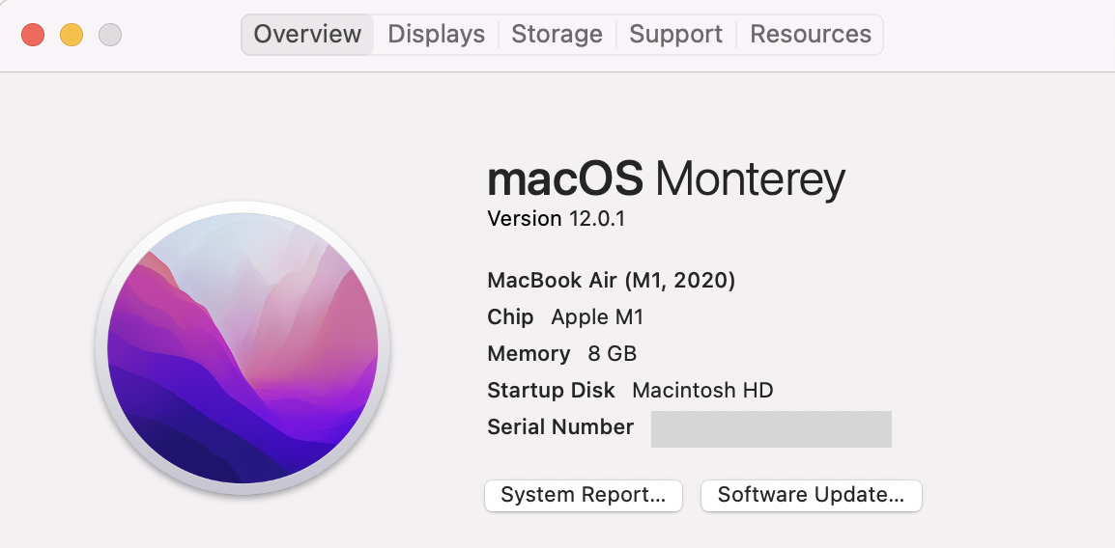
Task: Minimize the window with yellow button
Action: tap(71, 34)
